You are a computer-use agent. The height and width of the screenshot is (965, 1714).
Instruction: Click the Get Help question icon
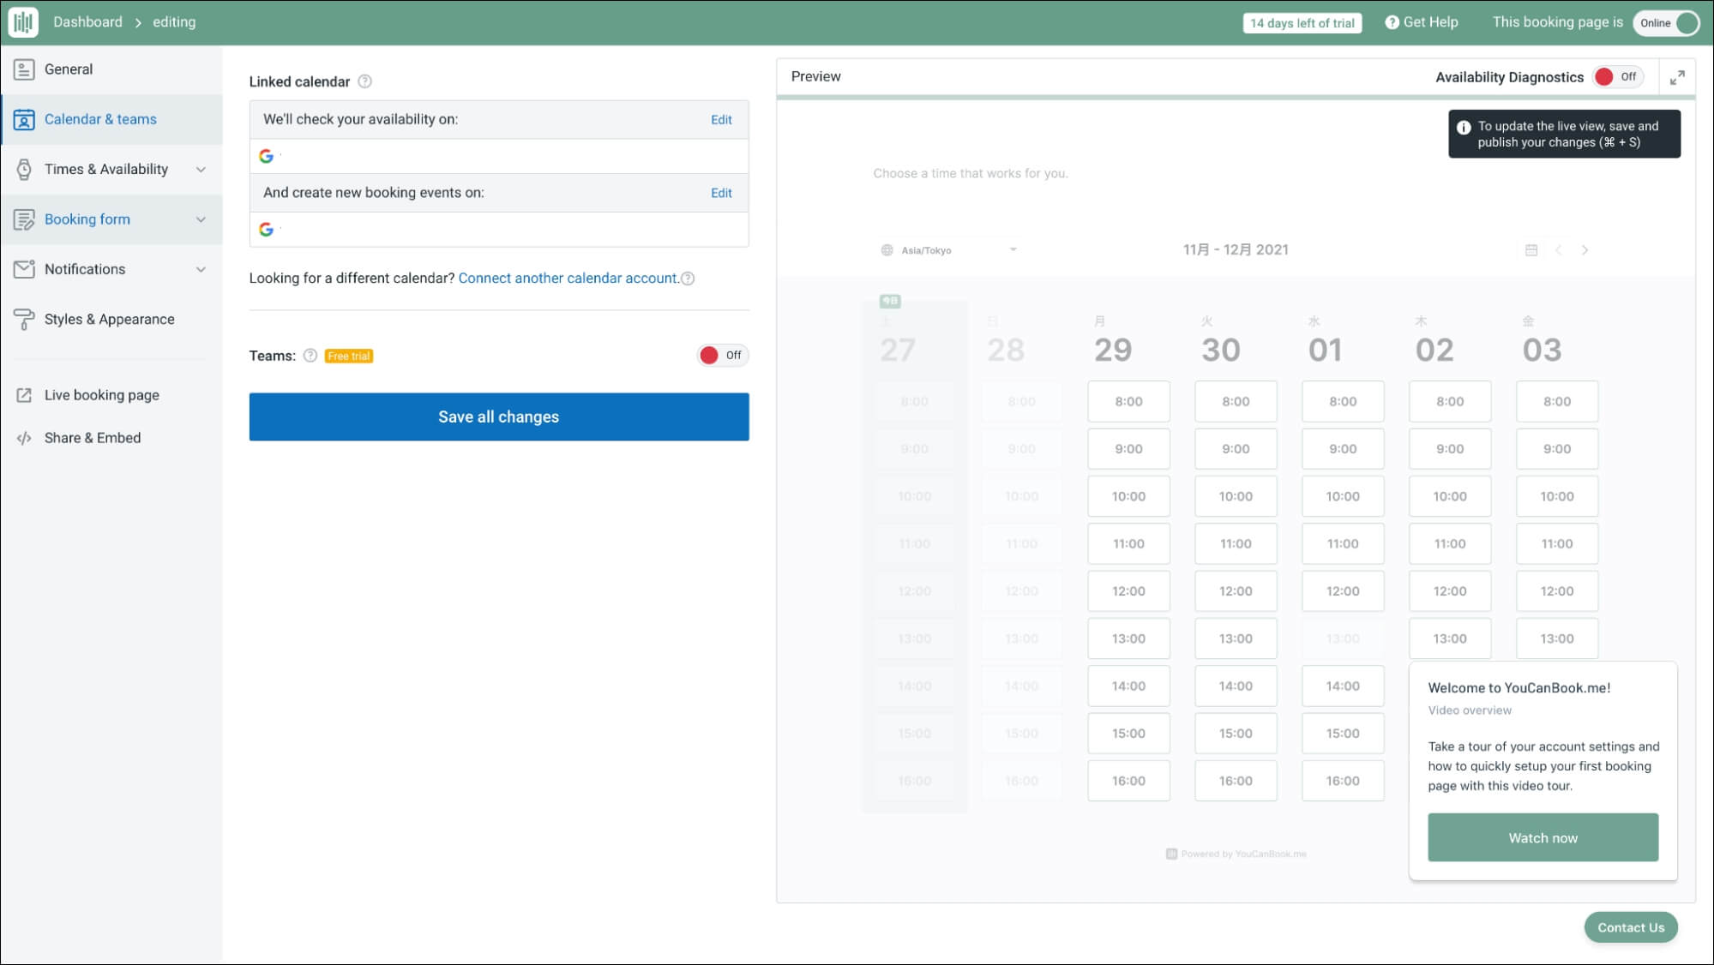(1392, 22)
